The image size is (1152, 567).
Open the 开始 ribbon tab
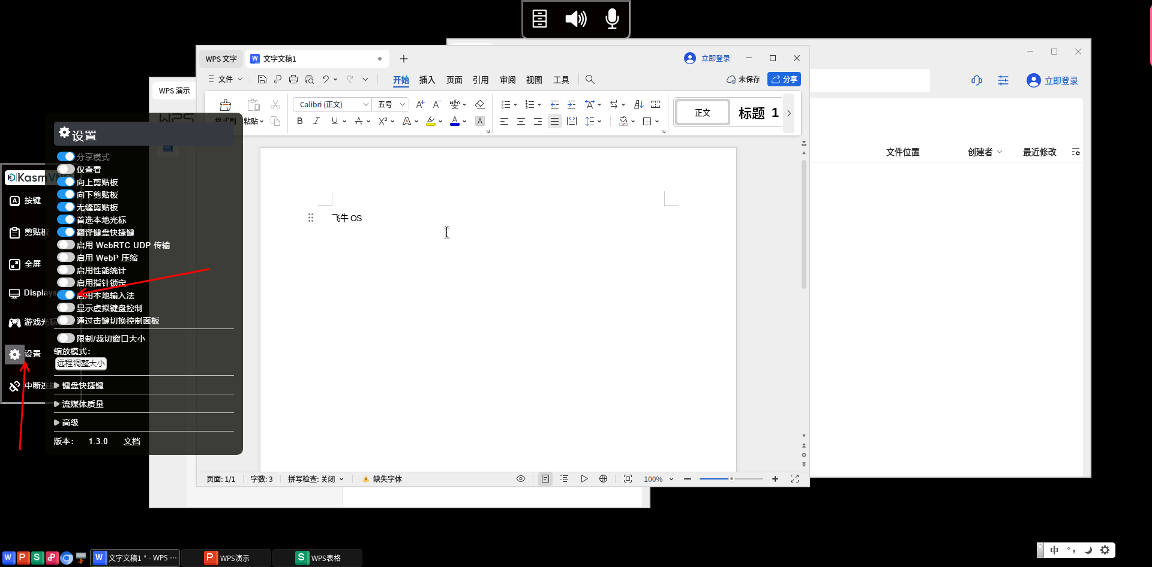[x=401, y=80]
